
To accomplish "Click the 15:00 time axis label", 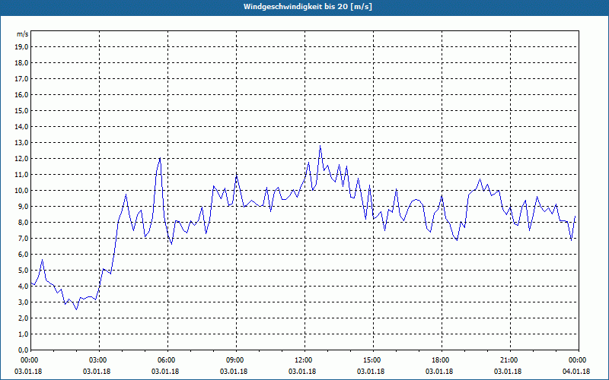I will (373, 360).
